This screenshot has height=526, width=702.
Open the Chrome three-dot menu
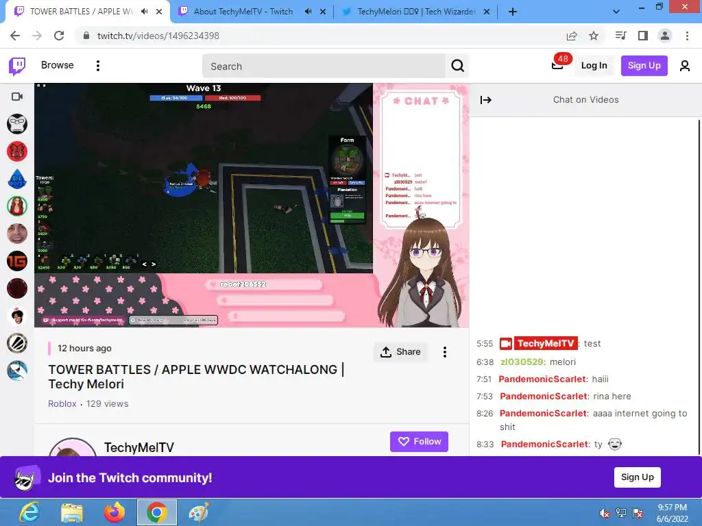click(687, 36)
